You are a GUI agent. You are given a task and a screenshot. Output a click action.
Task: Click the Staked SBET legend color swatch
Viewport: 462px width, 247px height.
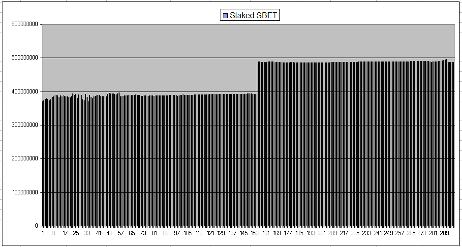[x=225, y=16]
